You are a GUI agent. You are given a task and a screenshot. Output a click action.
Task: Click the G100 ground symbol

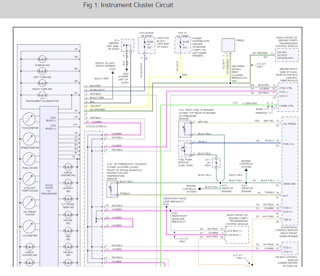(112, 72)
